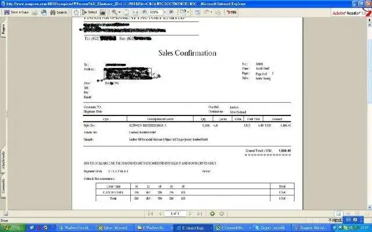
Task: Select the Hand tool
Action: [76, 12]
